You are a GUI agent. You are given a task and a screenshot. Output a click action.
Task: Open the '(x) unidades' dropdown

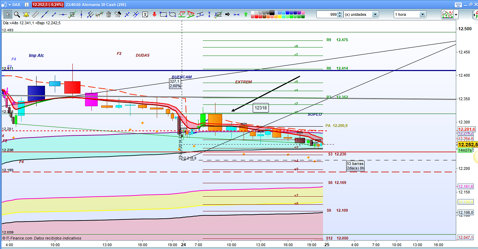click(x=375, y=14)
